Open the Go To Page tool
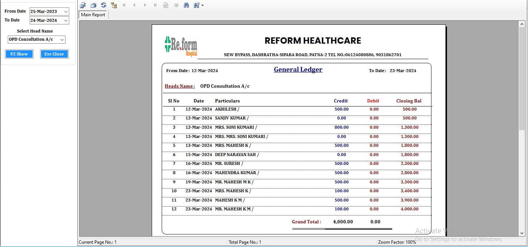 click(x=165, y=5)
